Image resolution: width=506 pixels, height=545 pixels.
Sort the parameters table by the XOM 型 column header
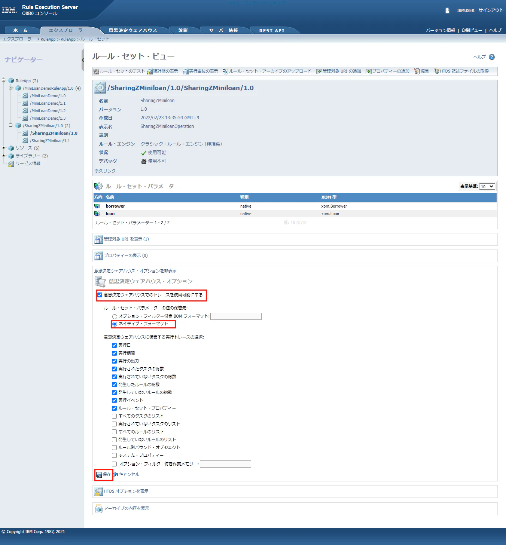coord(329,197)
